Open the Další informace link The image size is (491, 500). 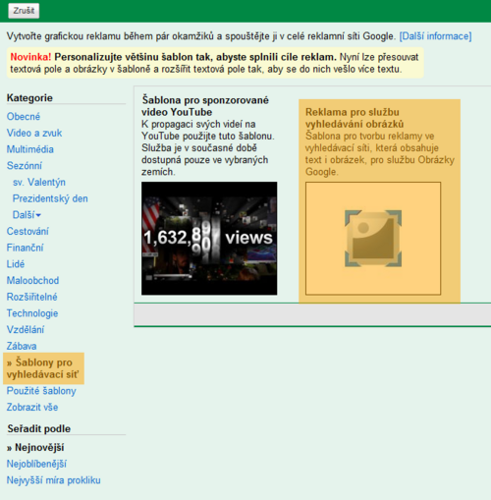(x=435, y=36)
